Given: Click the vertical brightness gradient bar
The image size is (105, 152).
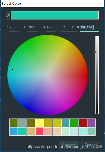Looking at the screenshot, I should click(x=97, y=75).
